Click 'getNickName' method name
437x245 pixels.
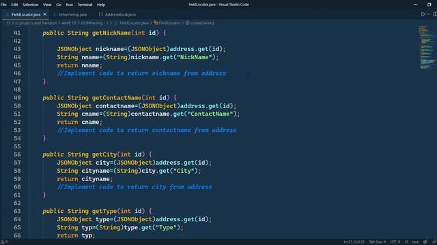[111, 33]
